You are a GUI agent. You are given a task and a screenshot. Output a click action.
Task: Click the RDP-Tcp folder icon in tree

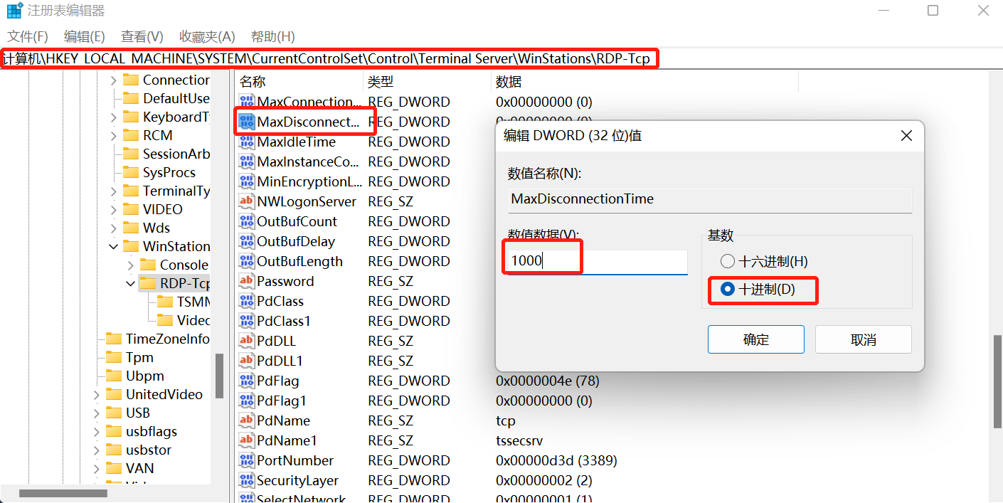point(148,283)
